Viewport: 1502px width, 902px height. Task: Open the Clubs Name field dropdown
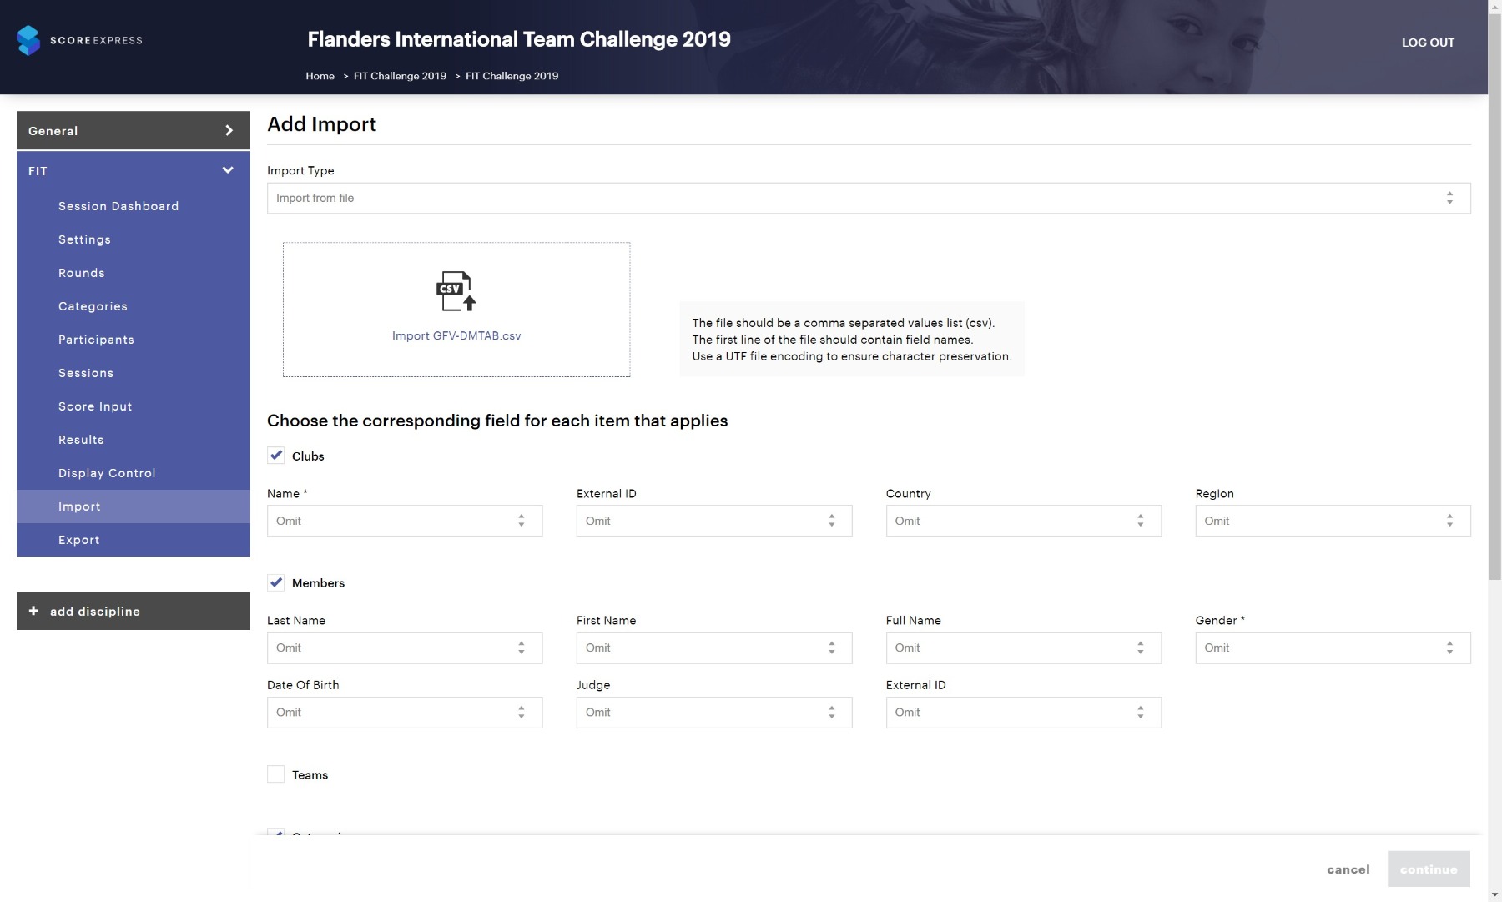point(405,521)
